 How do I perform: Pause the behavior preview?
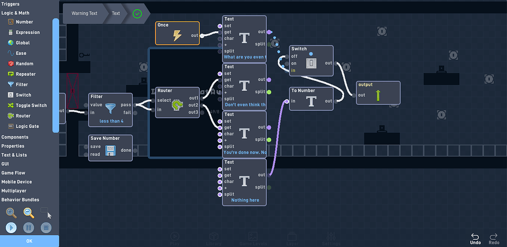29,228
